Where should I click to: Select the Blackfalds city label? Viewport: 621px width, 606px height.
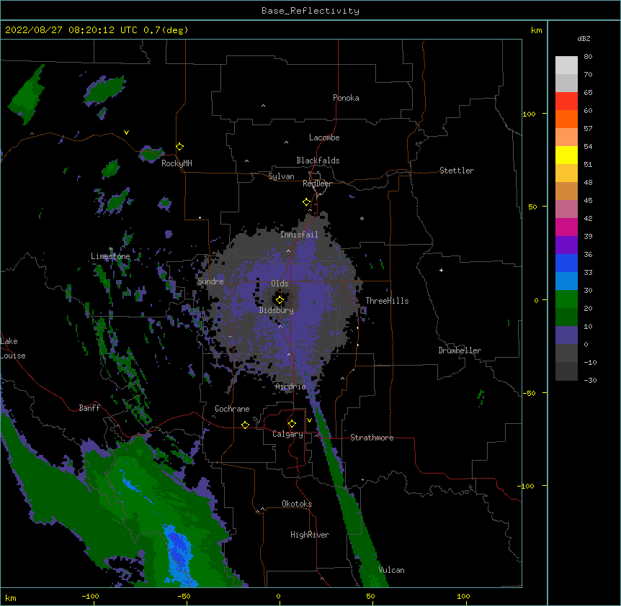[318, 160]
